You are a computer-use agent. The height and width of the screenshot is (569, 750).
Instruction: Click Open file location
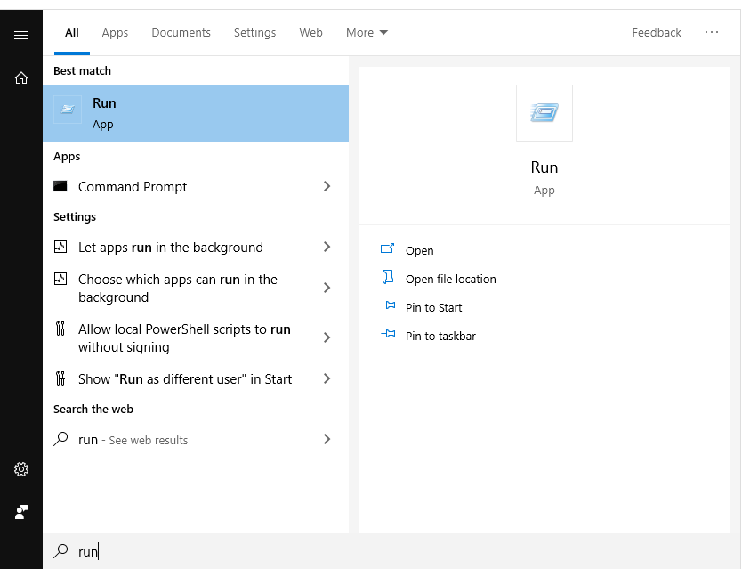point(450,279)
